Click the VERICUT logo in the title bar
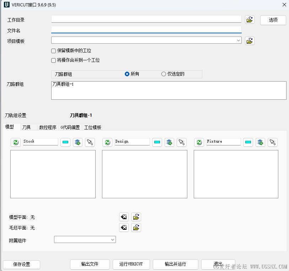Screen dimensions: 289x271 [7, 5]
